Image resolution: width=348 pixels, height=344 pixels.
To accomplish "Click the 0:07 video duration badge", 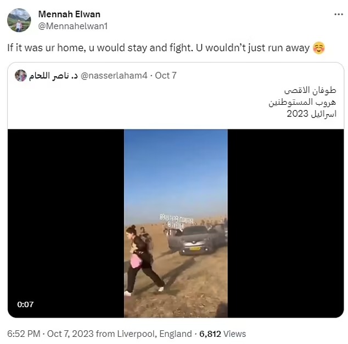I will click(x=25, y=304).
